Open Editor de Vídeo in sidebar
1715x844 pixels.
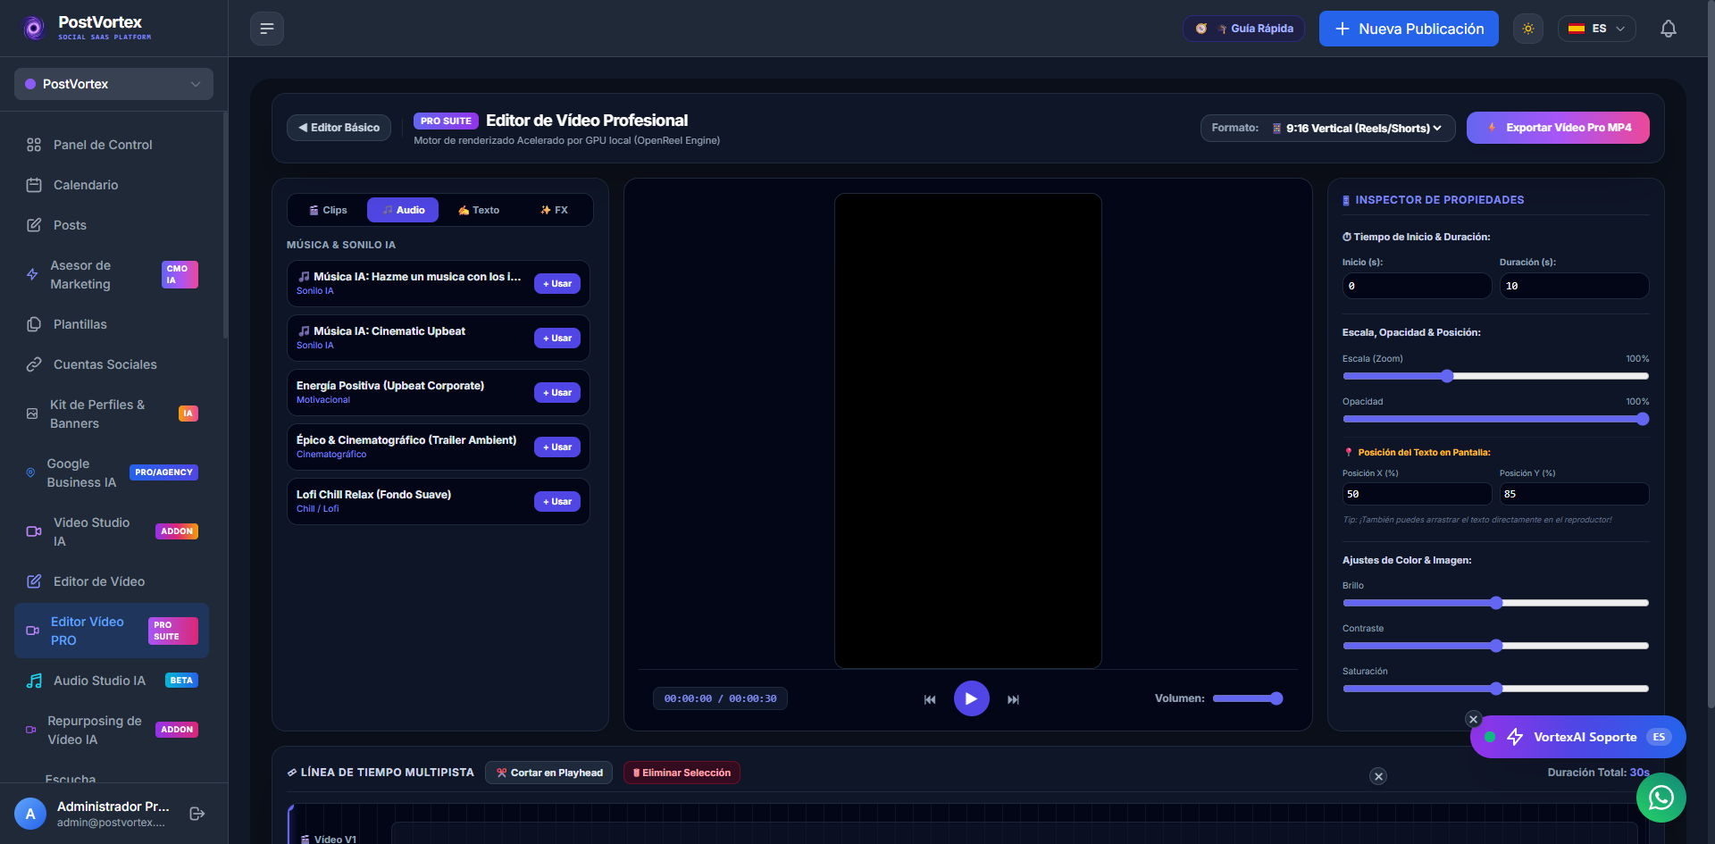click(112, 581)
